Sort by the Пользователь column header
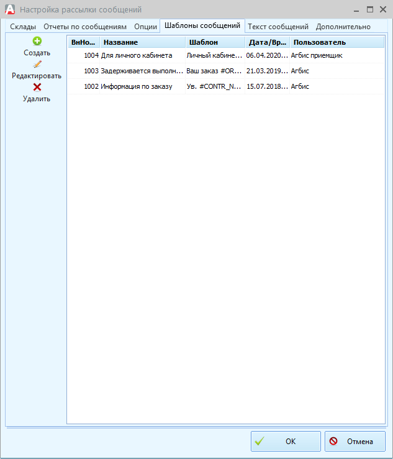The width and height of the screenshot is (393, 459). coord(337,42)
